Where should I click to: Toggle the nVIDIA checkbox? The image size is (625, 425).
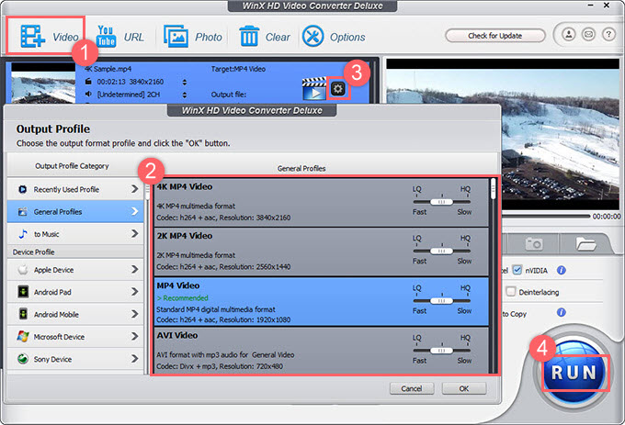point(517,270)
